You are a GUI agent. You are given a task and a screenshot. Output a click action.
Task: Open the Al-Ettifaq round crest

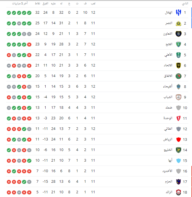(x=178, y=76)
